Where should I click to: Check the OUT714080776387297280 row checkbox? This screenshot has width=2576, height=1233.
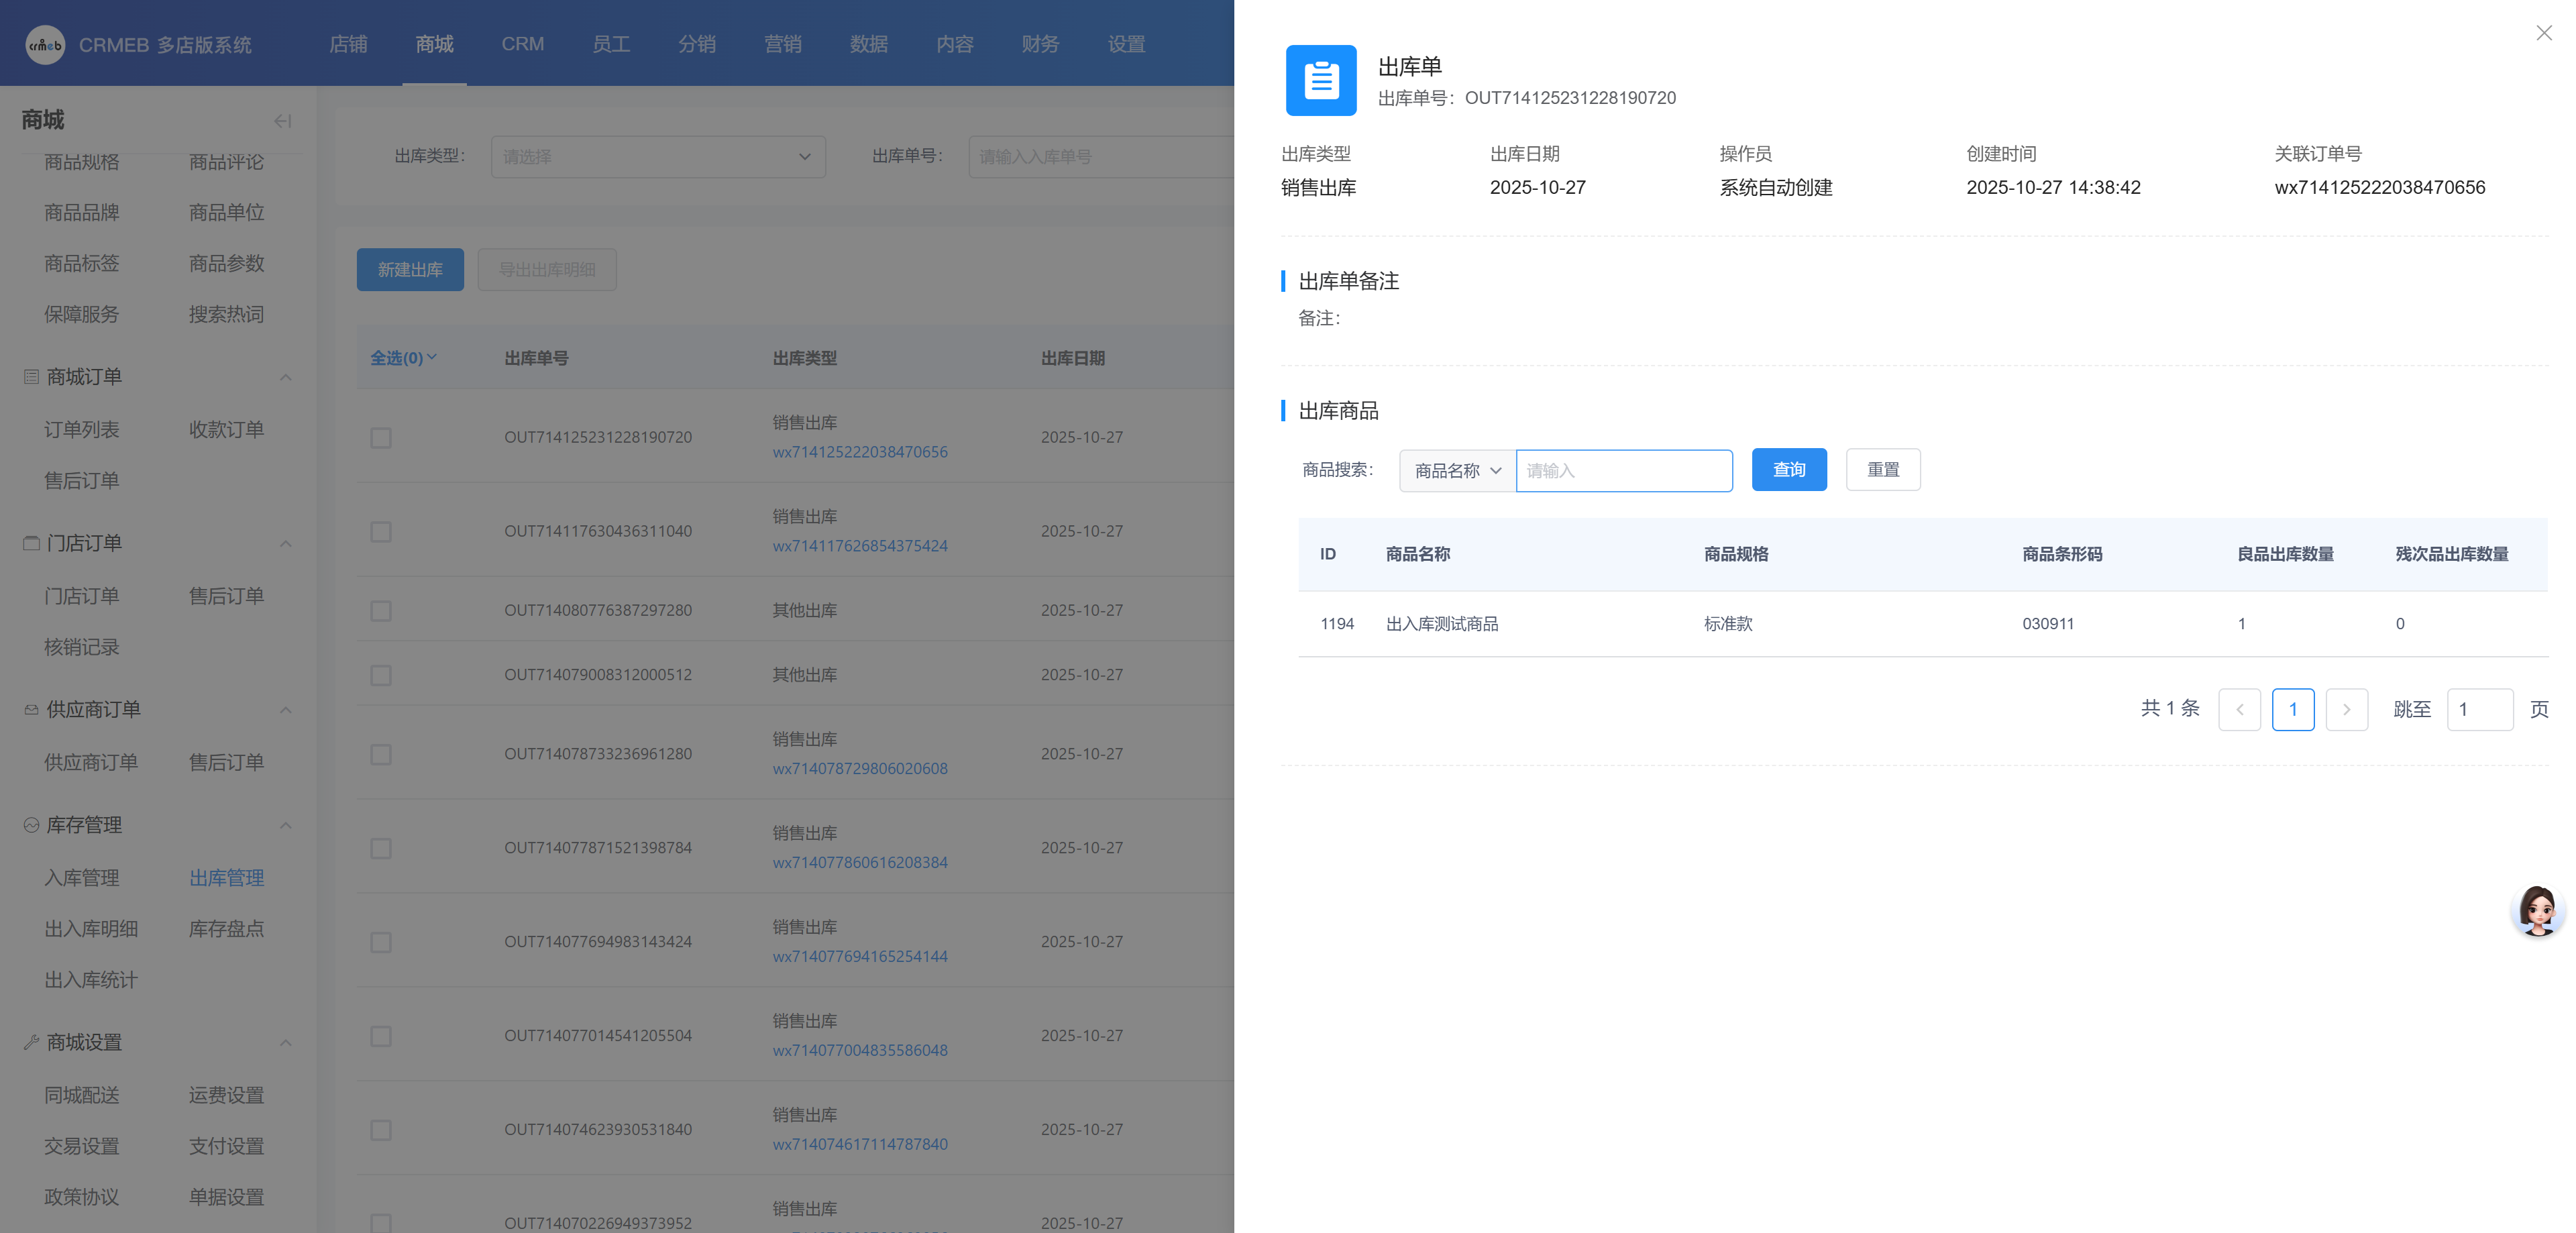[381, 611]
